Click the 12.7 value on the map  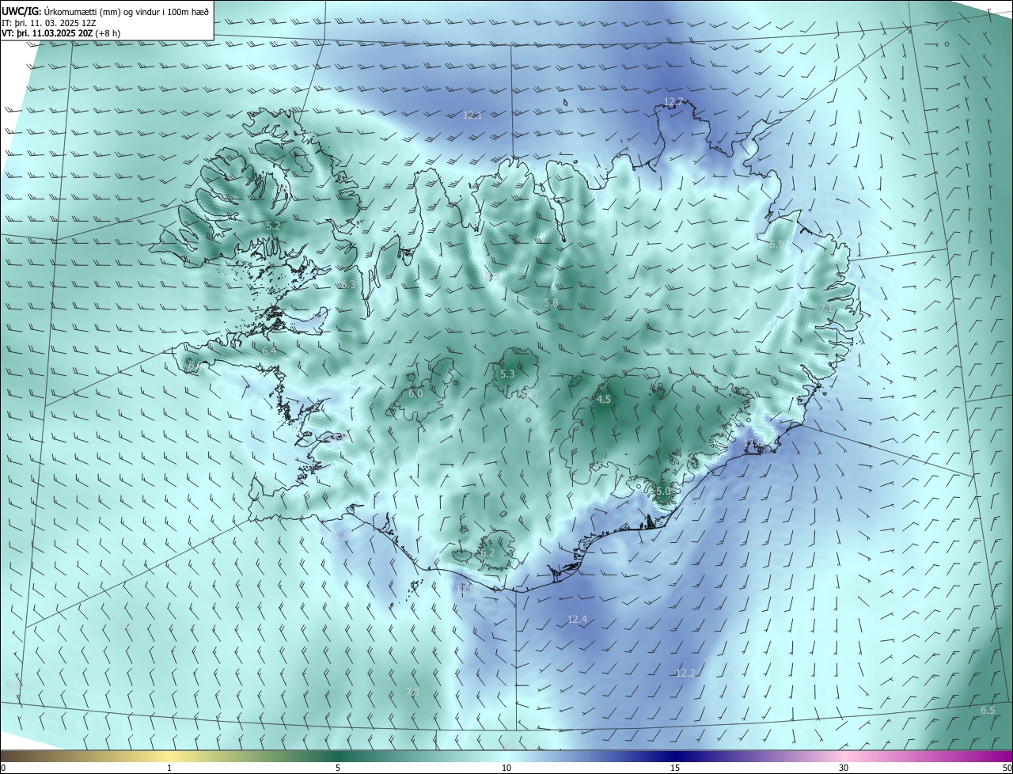[673, 102]
